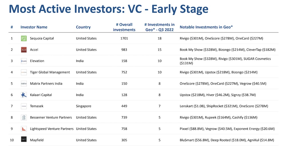Select the Investor Name column header
This screenshot has width=286, height=147.
[34, 27]
